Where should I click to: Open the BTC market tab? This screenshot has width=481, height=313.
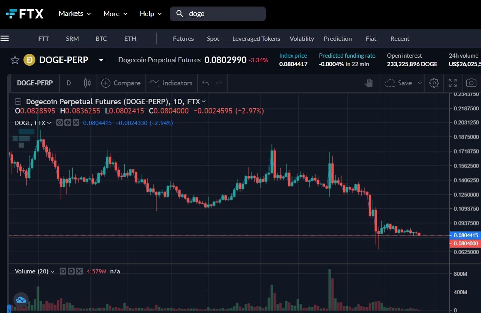click(101, 38)
